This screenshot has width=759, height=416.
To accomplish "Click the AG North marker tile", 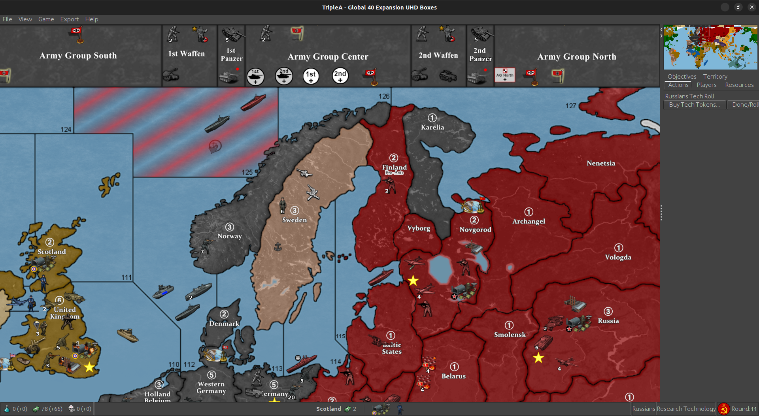I will click(x=505, y=75).
